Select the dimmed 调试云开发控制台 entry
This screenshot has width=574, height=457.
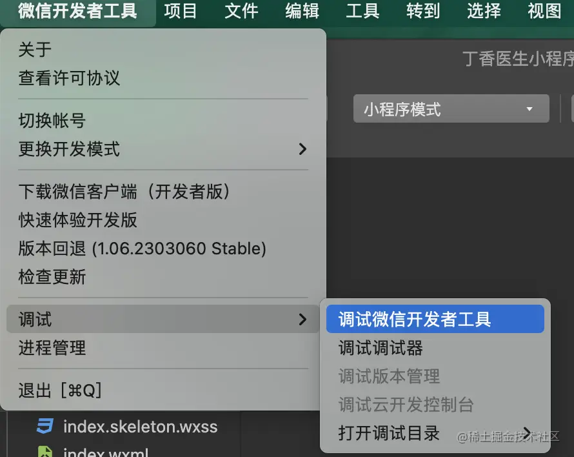435,405
